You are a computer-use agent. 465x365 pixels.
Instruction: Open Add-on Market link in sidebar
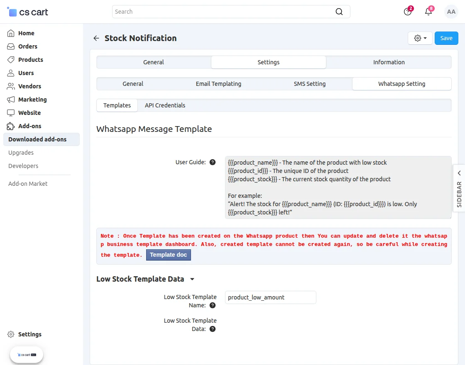coord(28,184)
